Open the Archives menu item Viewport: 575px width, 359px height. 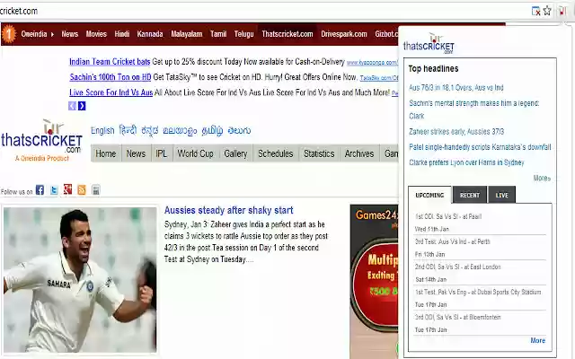pyautogui.click(x=359, y=153)
